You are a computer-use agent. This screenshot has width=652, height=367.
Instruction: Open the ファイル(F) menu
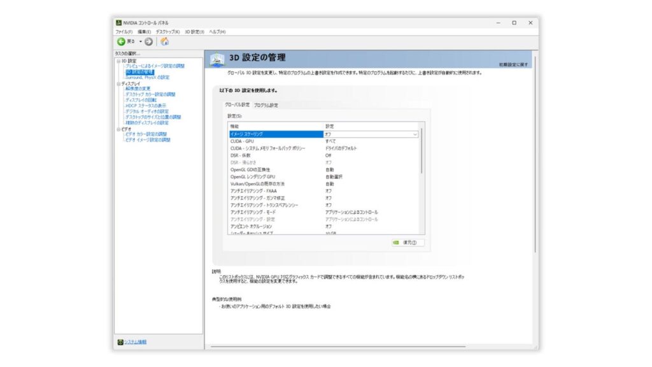tap(124, 32)
